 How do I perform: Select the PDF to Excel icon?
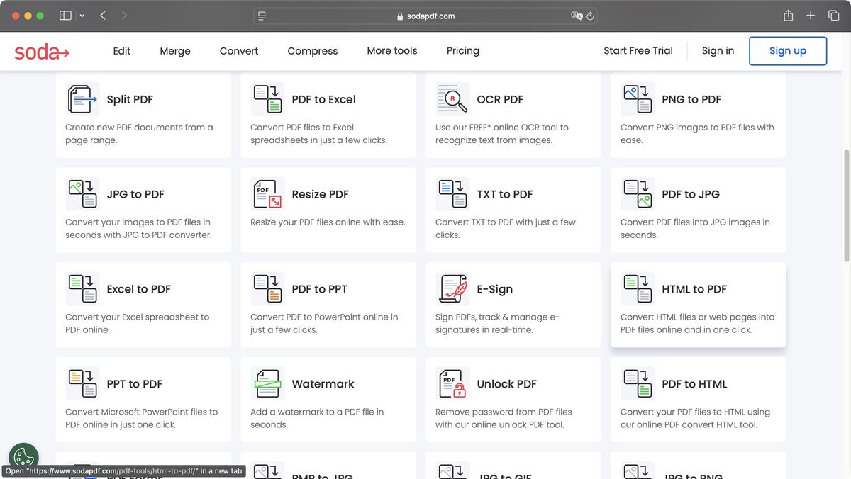coord(267,98)
